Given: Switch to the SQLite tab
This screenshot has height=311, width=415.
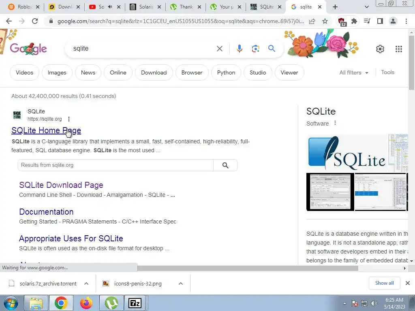Looking at the screenshot, I should [266, 7].
